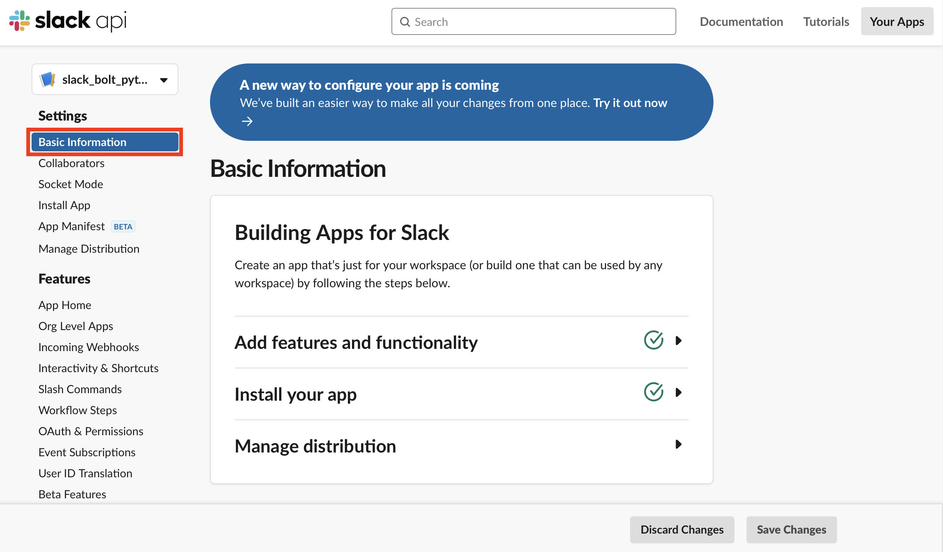Expand the Add features and functionality section
Screen dimensions: 943x552
pos(678,341)
